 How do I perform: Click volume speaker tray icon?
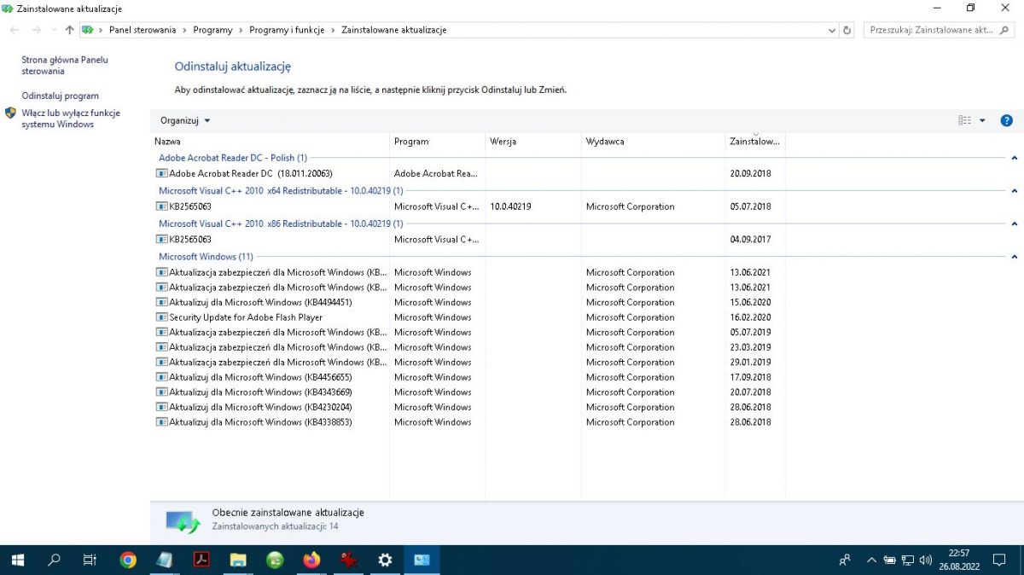926,560
